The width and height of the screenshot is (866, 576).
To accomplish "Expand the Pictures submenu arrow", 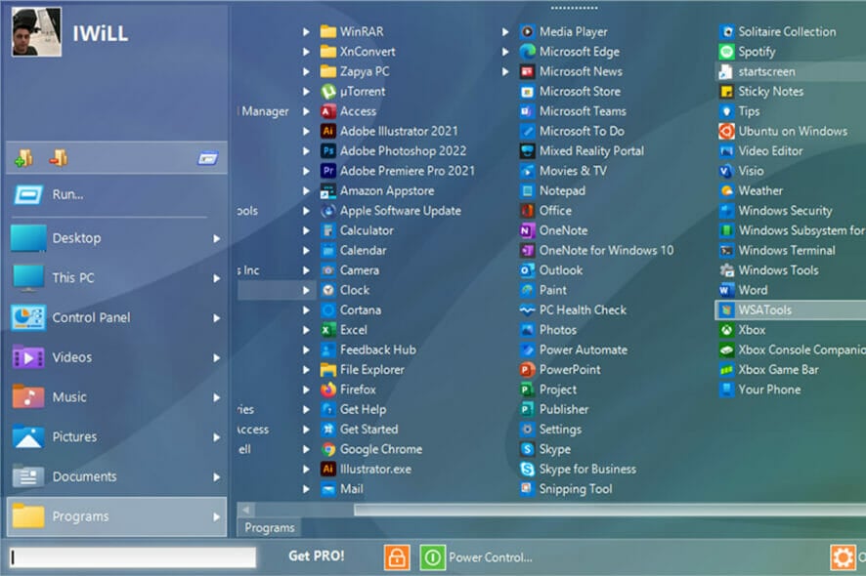I will (x=217, y=437).
